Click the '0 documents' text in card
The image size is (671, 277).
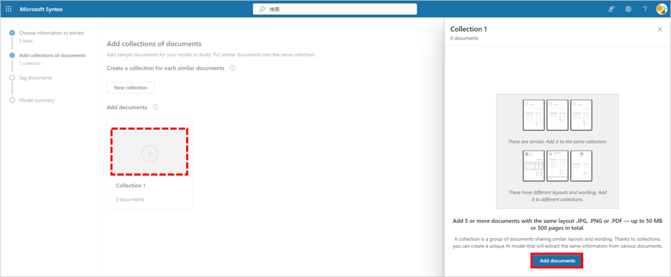pos(130,199)
